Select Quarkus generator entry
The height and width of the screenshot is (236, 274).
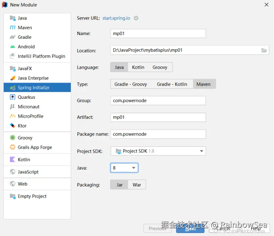37,97
